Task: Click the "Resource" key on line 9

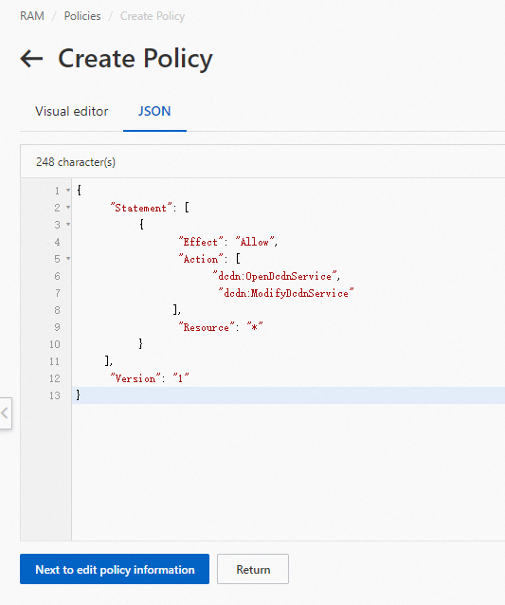Action: click(x=207, y=327)
